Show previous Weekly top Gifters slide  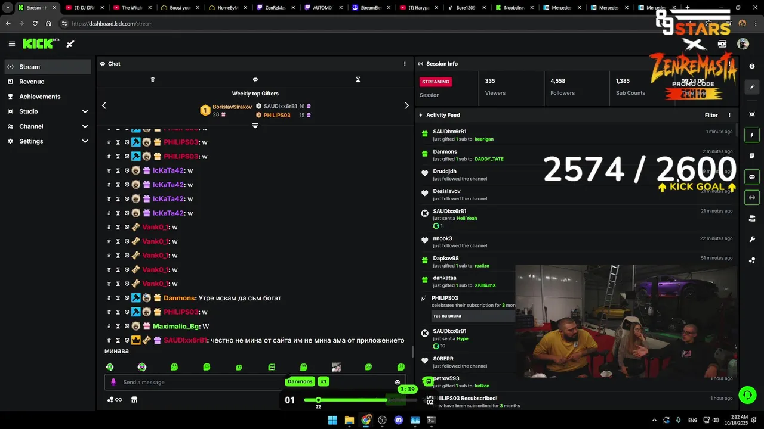(x=104, y=105)
